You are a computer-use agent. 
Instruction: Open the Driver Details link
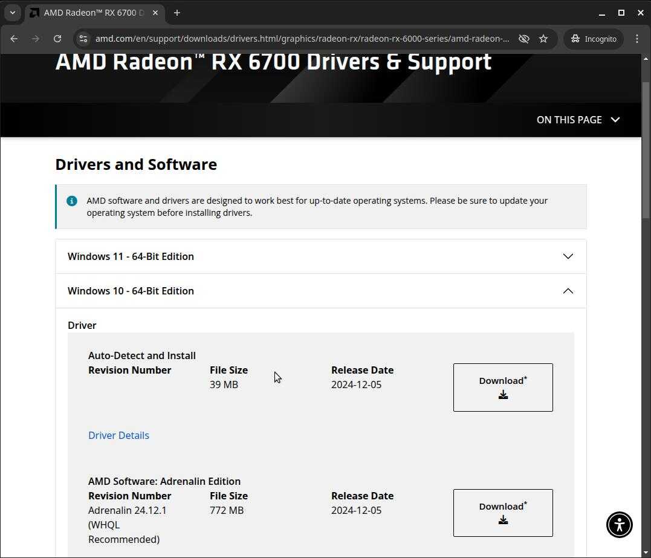point(118,435)
